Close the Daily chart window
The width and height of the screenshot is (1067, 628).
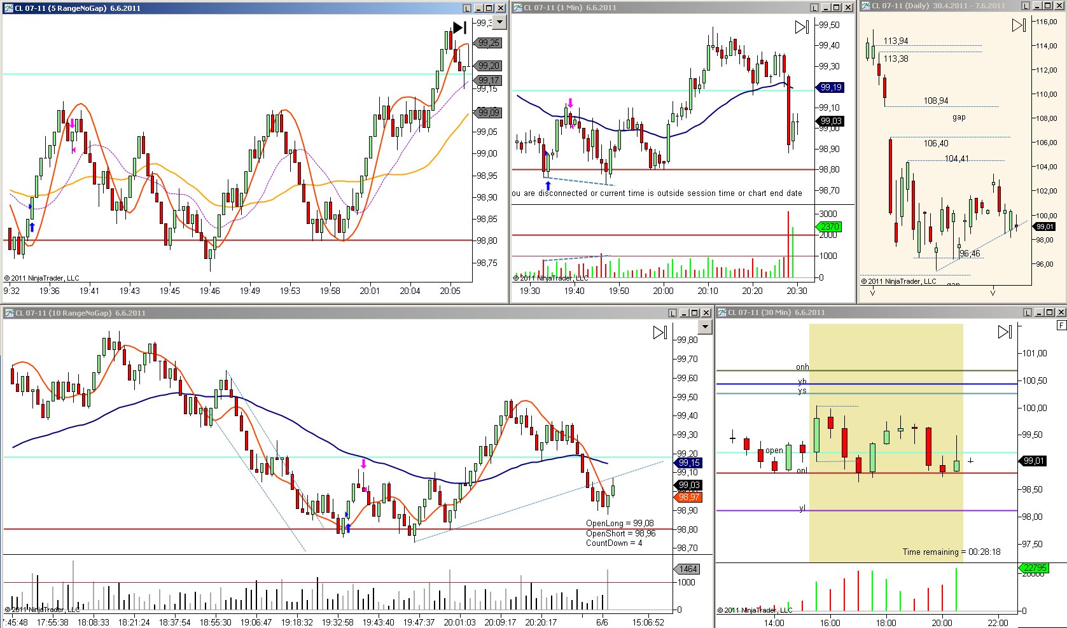pyautogui.click(x=1059, y=6)
